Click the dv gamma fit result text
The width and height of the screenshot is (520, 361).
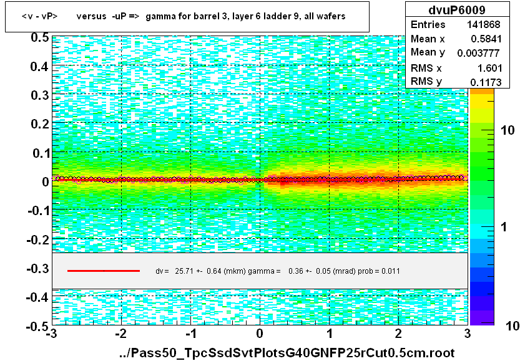[278, 271]
